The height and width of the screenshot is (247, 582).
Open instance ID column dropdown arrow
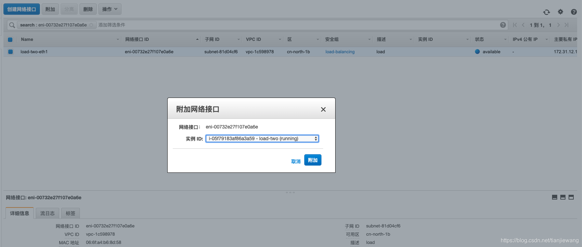point(467,40)
